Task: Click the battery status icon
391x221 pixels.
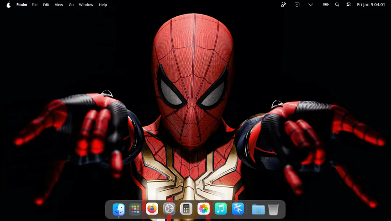Action: [x=326, y=4]
